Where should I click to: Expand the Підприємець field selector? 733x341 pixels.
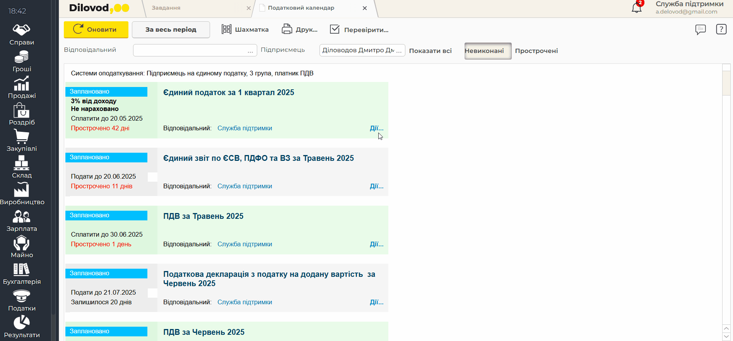pyautogui.click(x=399, y=51)
